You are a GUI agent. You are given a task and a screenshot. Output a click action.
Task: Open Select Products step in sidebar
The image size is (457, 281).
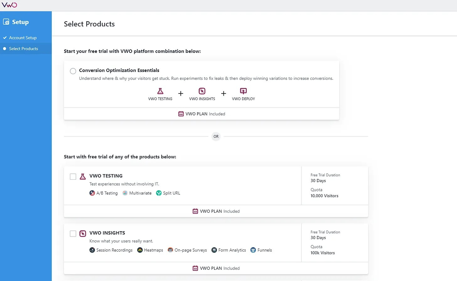point(26,49)
